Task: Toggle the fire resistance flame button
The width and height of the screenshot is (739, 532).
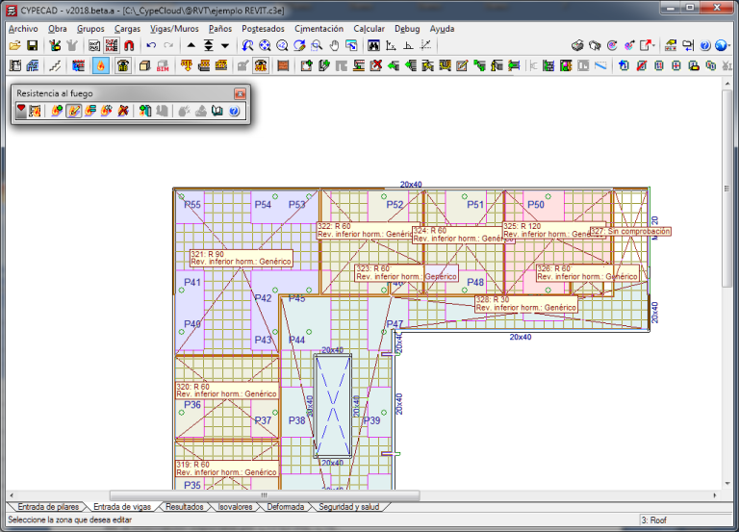Action: (x=100, y=66)
